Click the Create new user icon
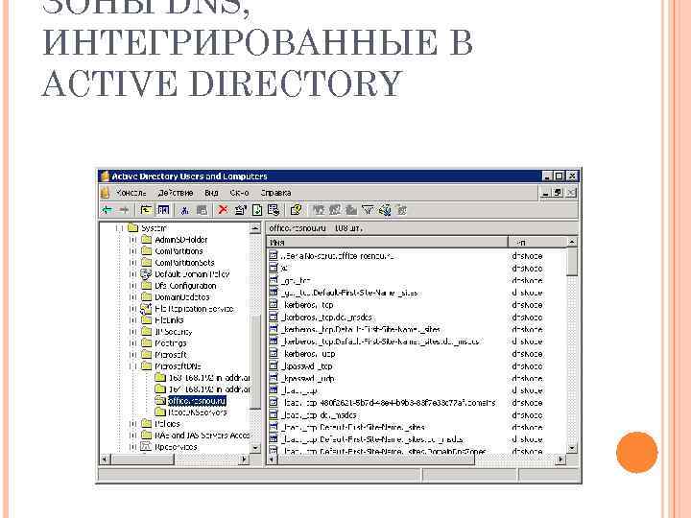Screen dimensions: 691x518 coord(319,210)
